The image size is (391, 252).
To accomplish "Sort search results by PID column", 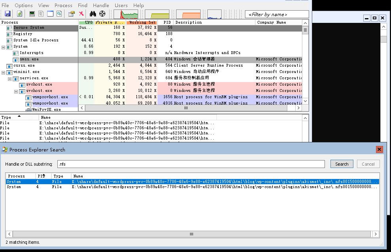I will click(44, 176).
